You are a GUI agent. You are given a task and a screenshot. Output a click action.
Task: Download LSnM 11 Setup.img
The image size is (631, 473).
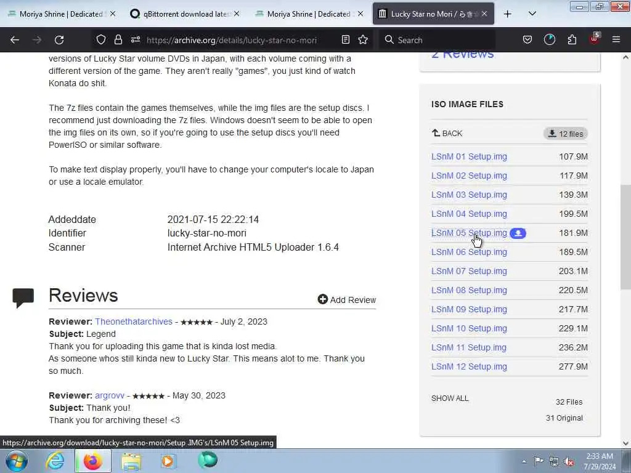(469, 347)
